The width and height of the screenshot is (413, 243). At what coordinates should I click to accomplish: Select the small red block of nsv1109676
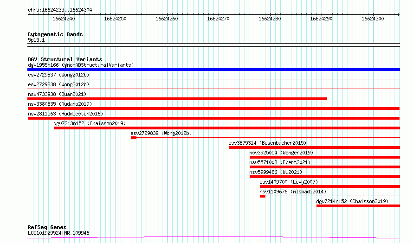pos(263,196)
